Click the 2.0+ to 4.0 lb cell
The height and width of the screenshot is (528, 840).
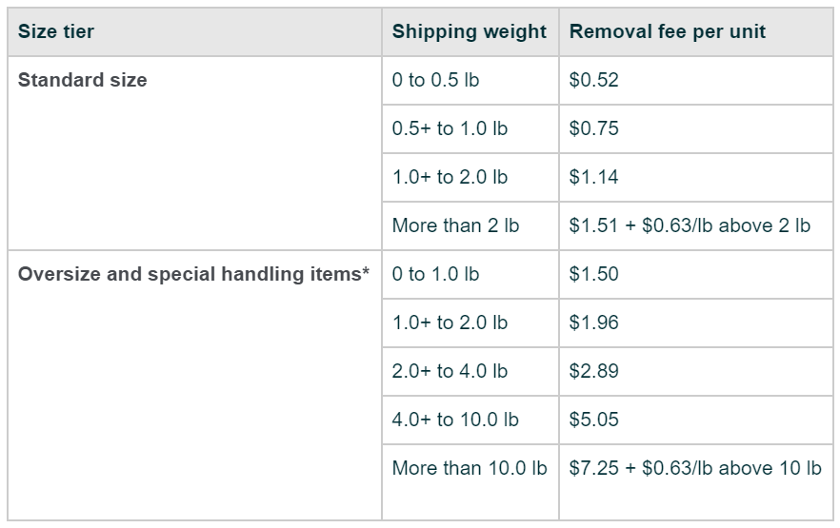tap(450, 371)
